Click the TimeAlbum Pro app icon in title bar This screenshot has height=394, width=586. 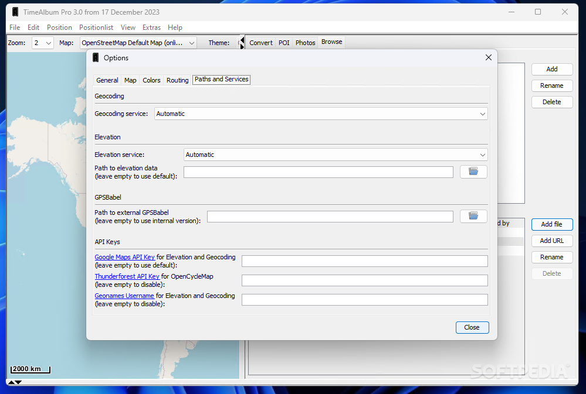click(15, 12)
